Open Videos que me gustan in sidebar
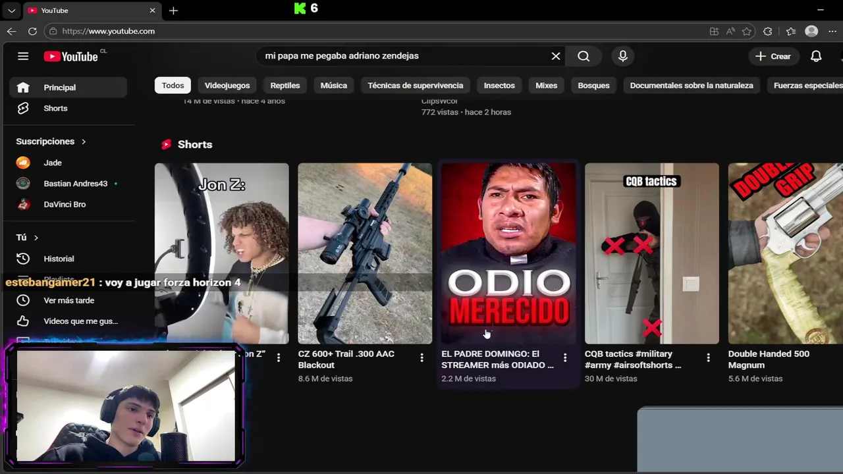This screenshot has height=474, width=843. (x=68, y=321)
